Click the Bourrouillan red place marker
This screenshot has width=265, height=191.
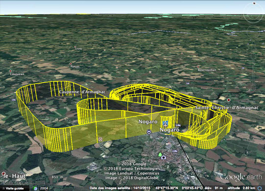tap(198, 67)
